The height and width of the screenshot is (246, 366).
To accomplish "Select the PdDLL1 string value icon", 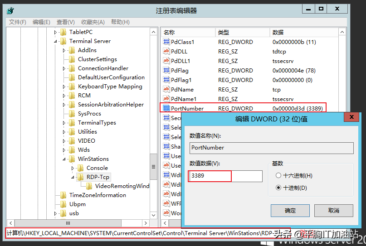I will [166, 61].
